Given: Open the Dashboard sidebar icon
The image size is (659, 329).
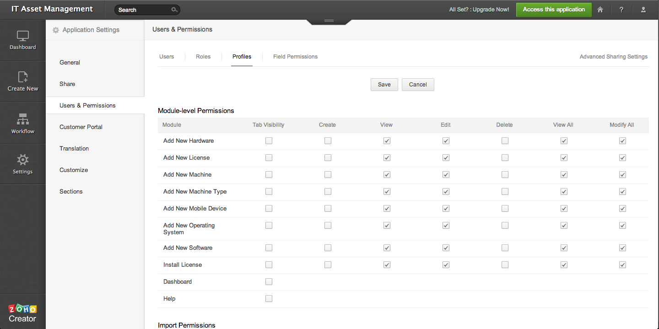Looking at the screenshot, I should point(22,37).
